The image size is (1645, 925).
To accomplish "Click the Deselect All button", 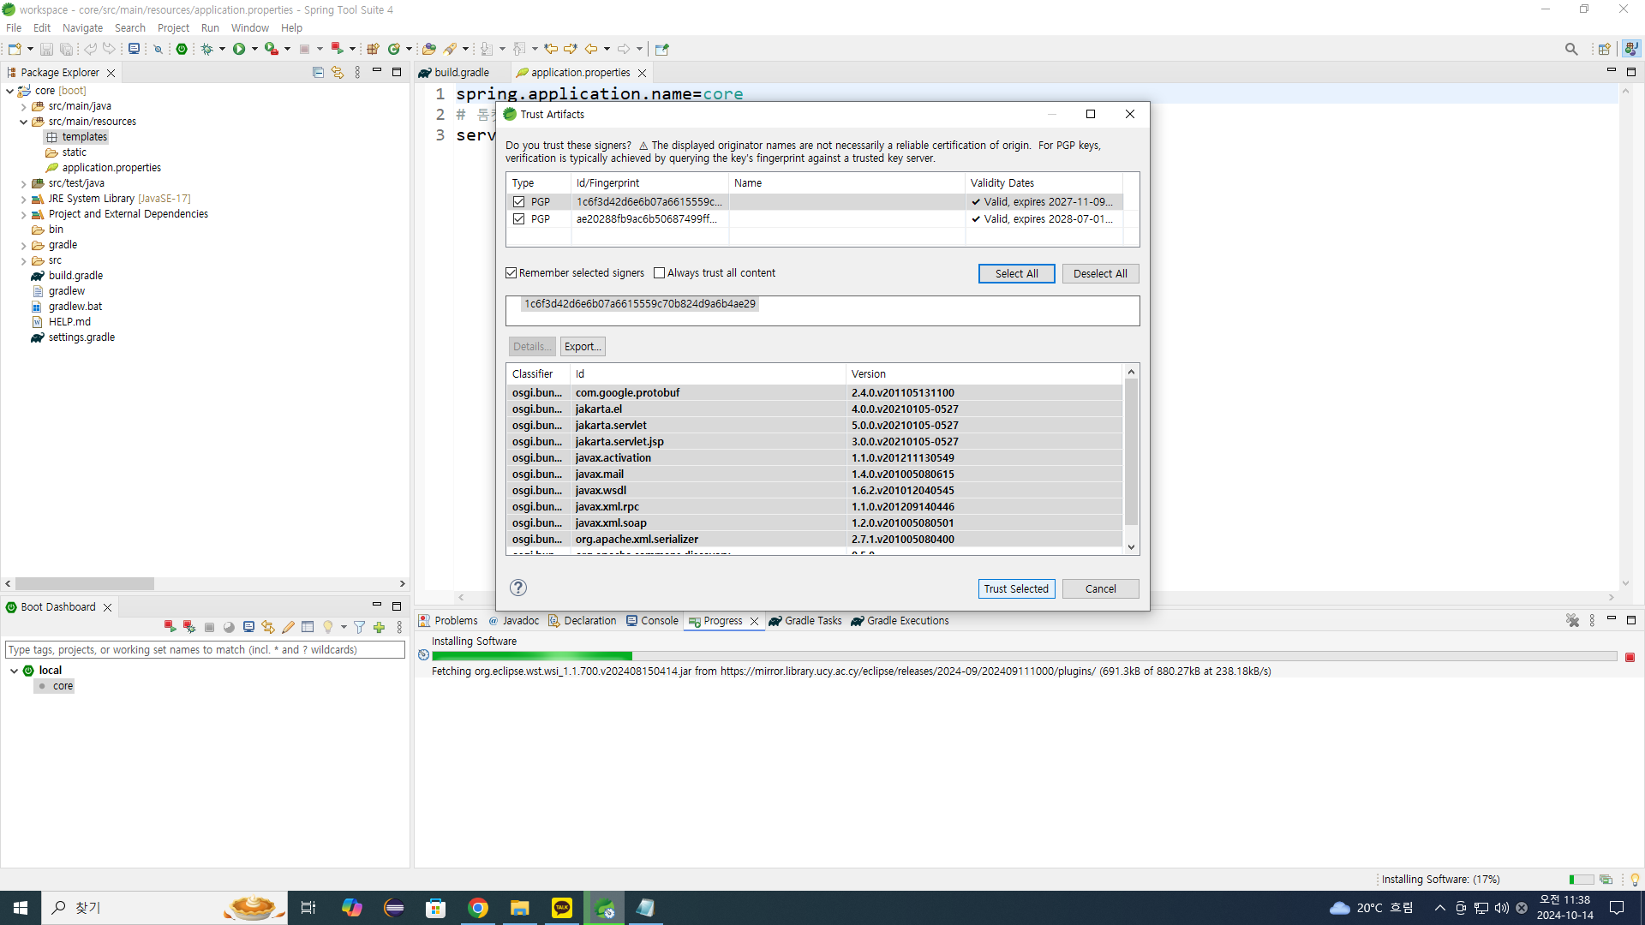I will pos(1100,274).
